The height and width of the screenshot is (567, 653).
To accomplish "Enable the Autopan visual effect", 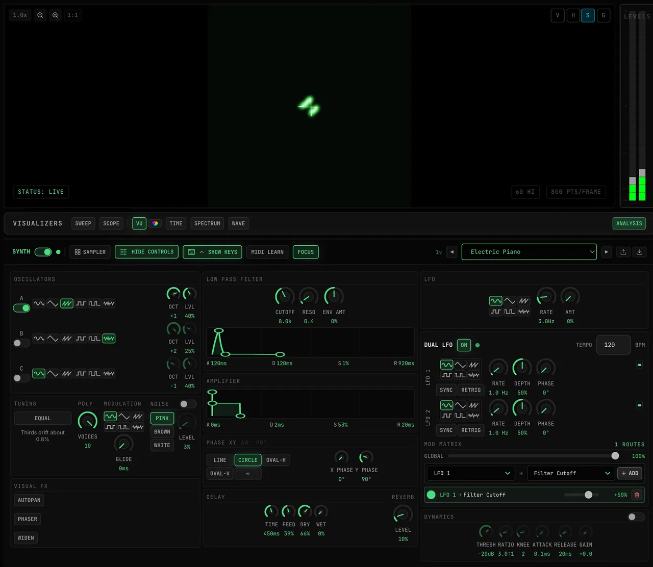I will coord(29,500).
